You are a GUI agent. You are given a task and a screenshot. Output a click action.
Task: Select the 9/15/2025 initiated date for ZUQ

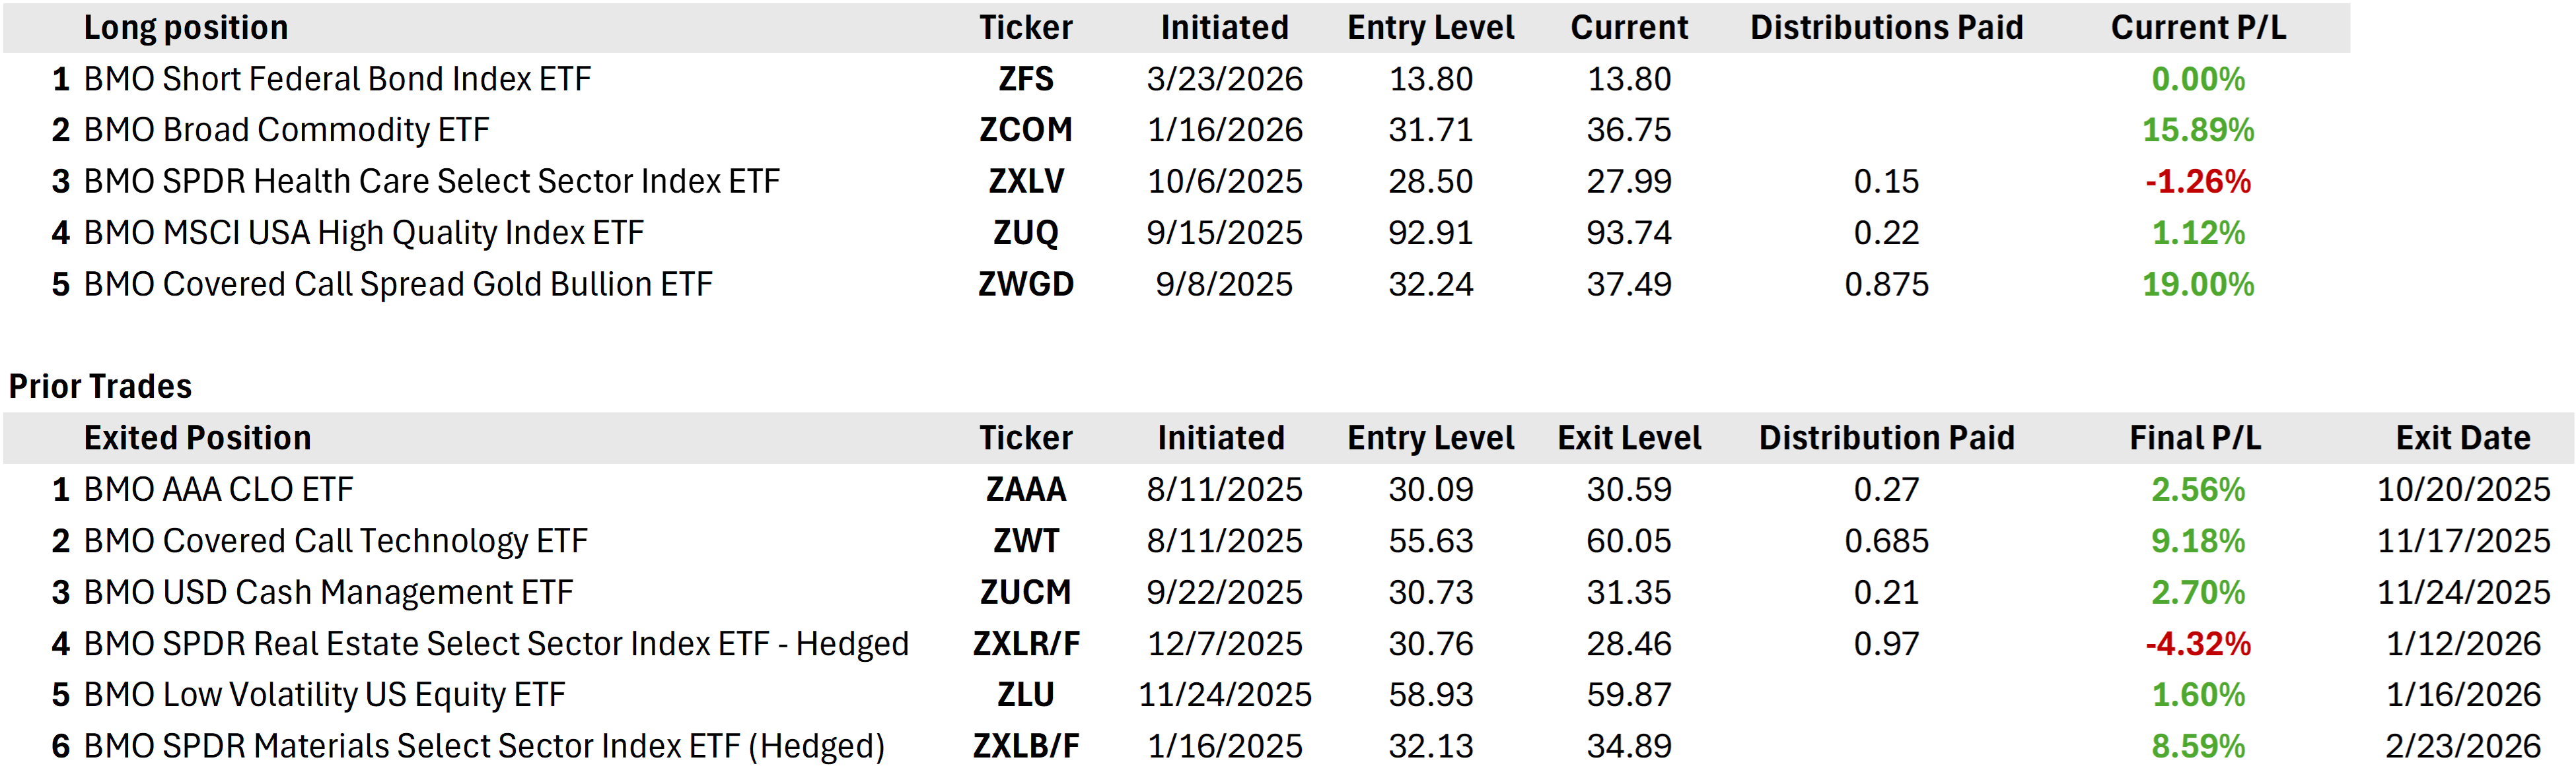(x=1224, y=233)
